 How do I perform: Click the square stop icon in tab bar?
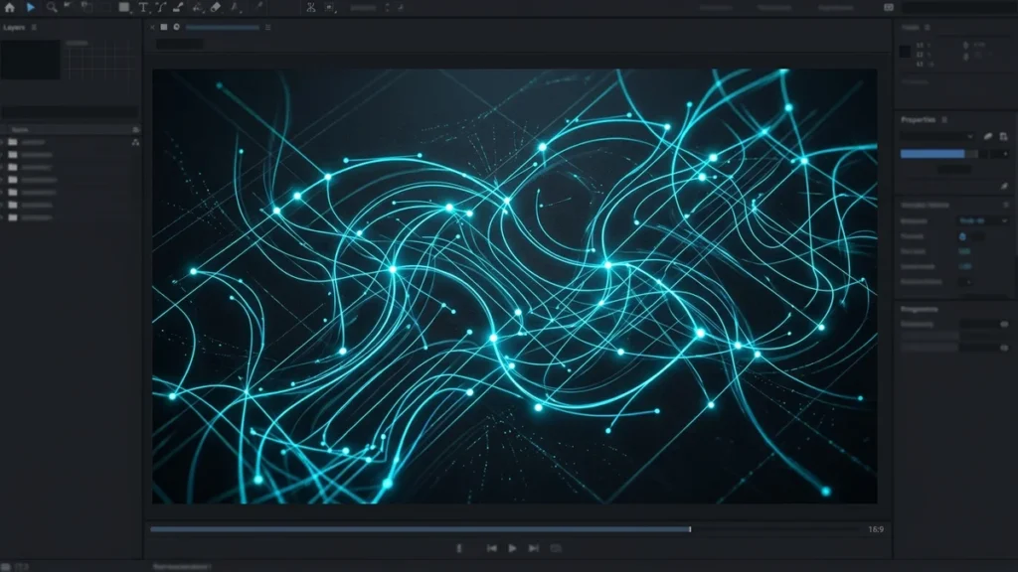click(164, 27)
